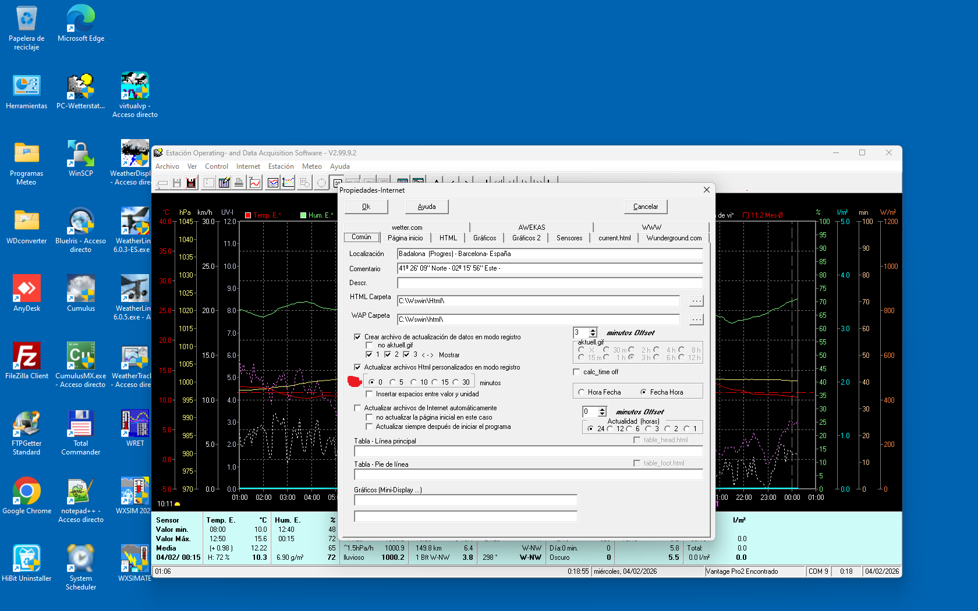Click the WAP Carpeta browse button
Image resolution: width=978 pixels, height=611 pixels.
click(696, 319)
